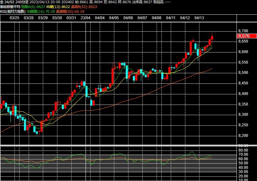Image resolution: width=257 pixels, height=181 pixels.
Task: Select the timestamp 2023/04/13 20:00
Action: point(45,2)
